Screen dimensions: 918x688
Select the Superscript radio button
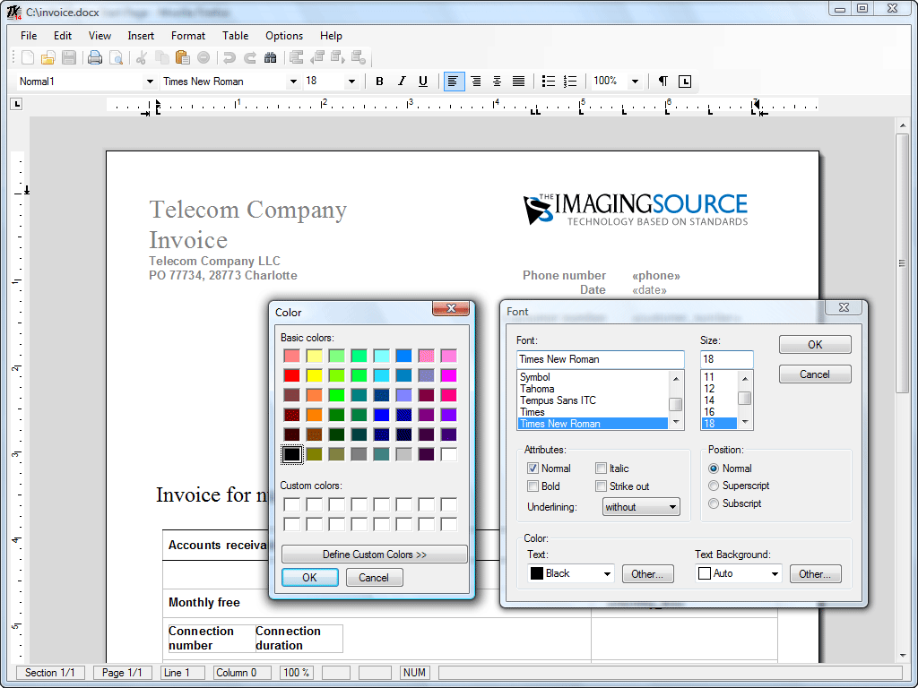point(714,486)
